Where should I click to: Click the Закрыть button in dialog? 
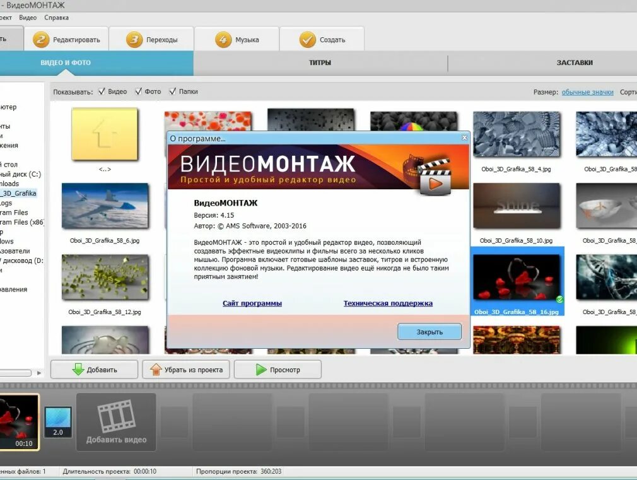coord(430,332)
